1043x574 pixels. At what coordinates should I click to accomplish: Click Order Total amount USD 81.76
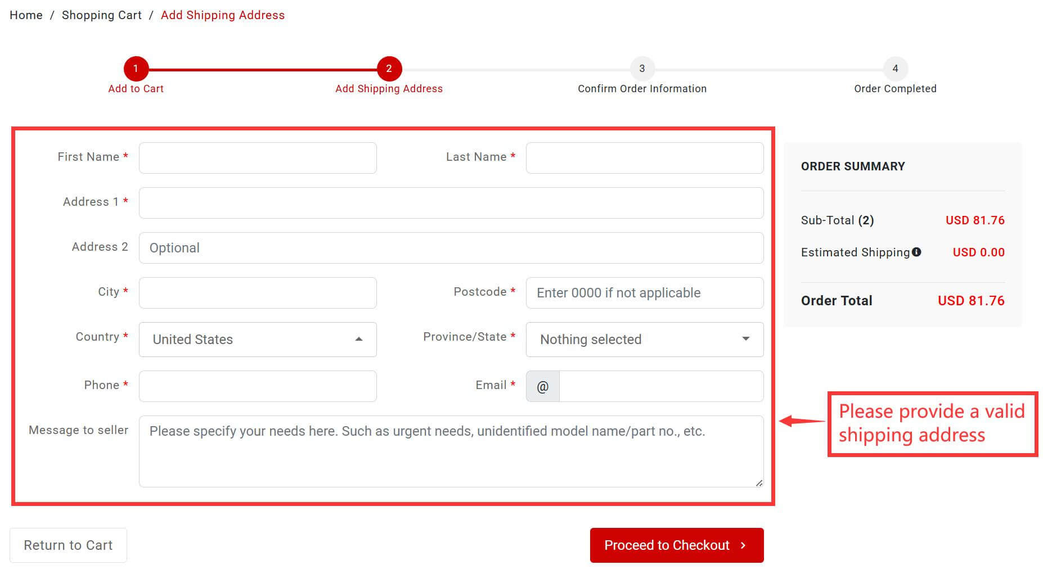(971, 301)
